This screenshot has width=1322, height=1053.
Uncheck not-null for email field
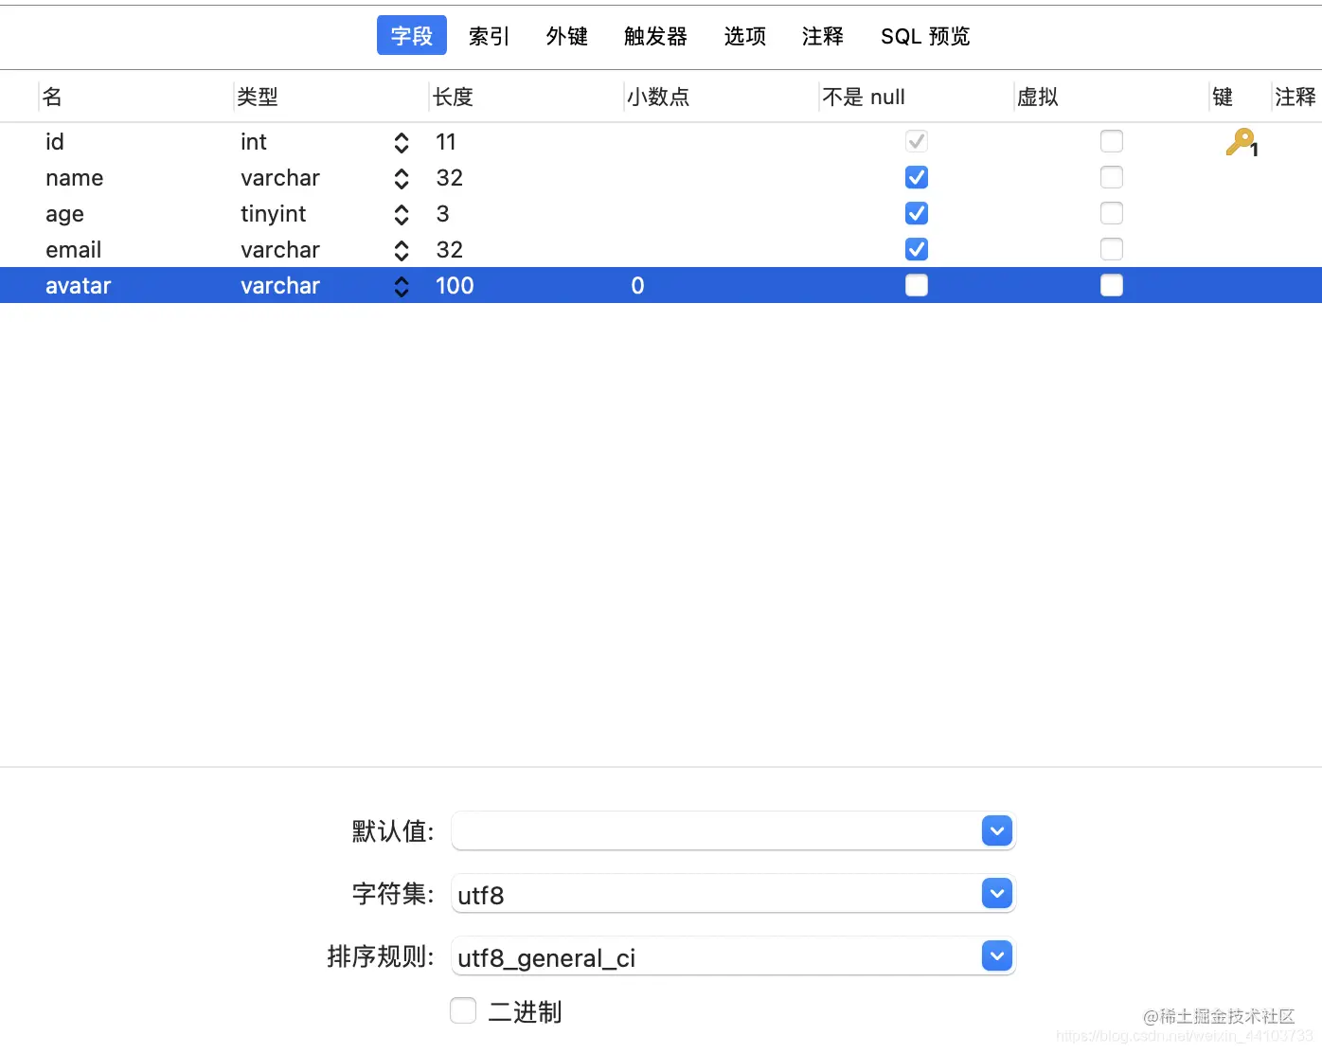917,249
